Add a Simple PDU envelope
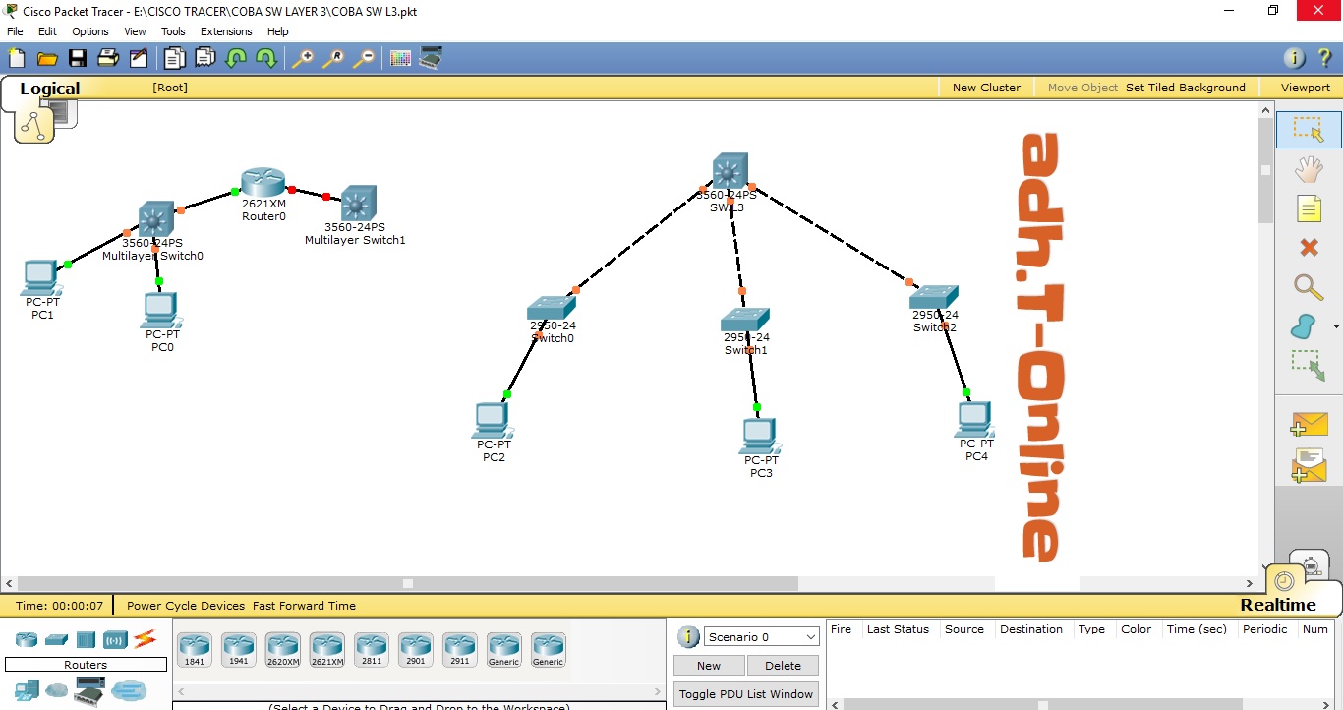This screenshot has height=710, width=1343. [x=1309, y=424]
